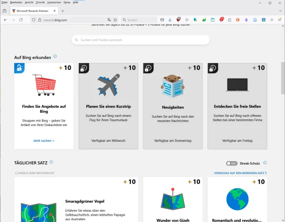Open the Smaragdgrüner Vogel card title
Screen dimensions: 285x222
pos(85,201)
